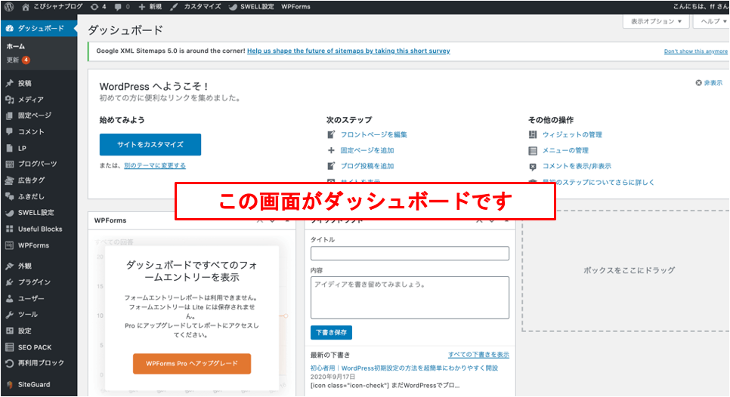Open ホーム submenu item
Image resolution: width=730 pixels, height=397 pixels.
coord(16,46)
